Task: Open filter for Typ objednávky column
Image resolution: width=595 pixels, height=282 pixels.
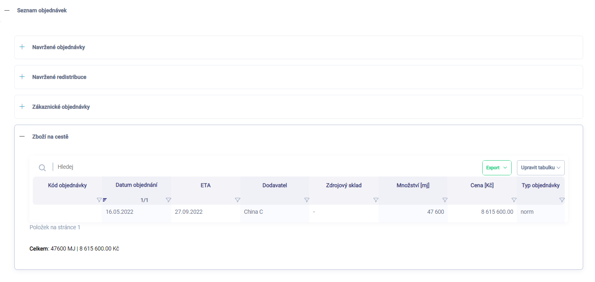Action: 561,200
